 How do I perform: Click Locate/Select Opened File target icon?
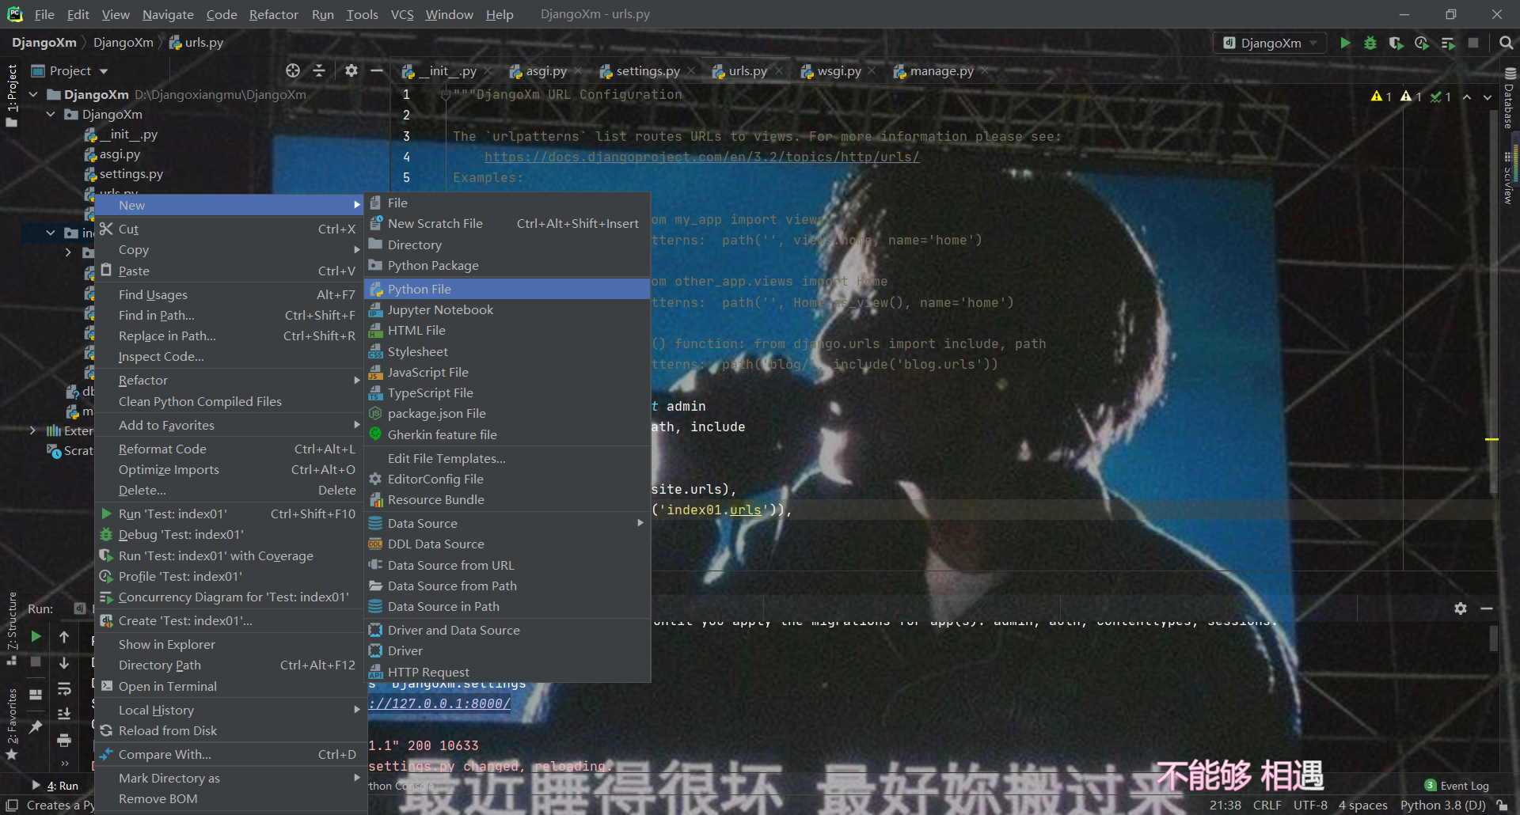pyautogui.click(x=293, y=70)
